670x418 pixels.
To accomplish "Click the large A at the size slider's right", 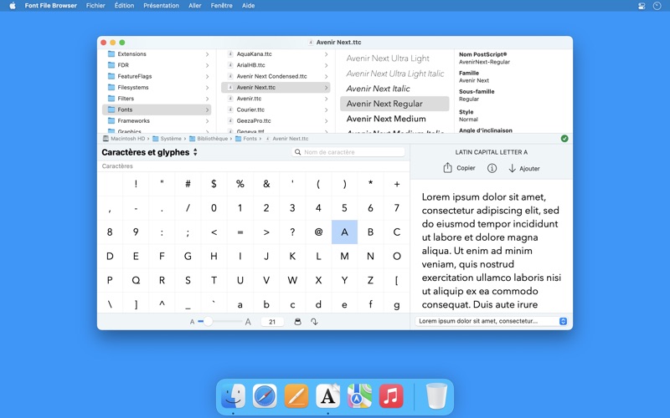I will click(x=248, y=322).
